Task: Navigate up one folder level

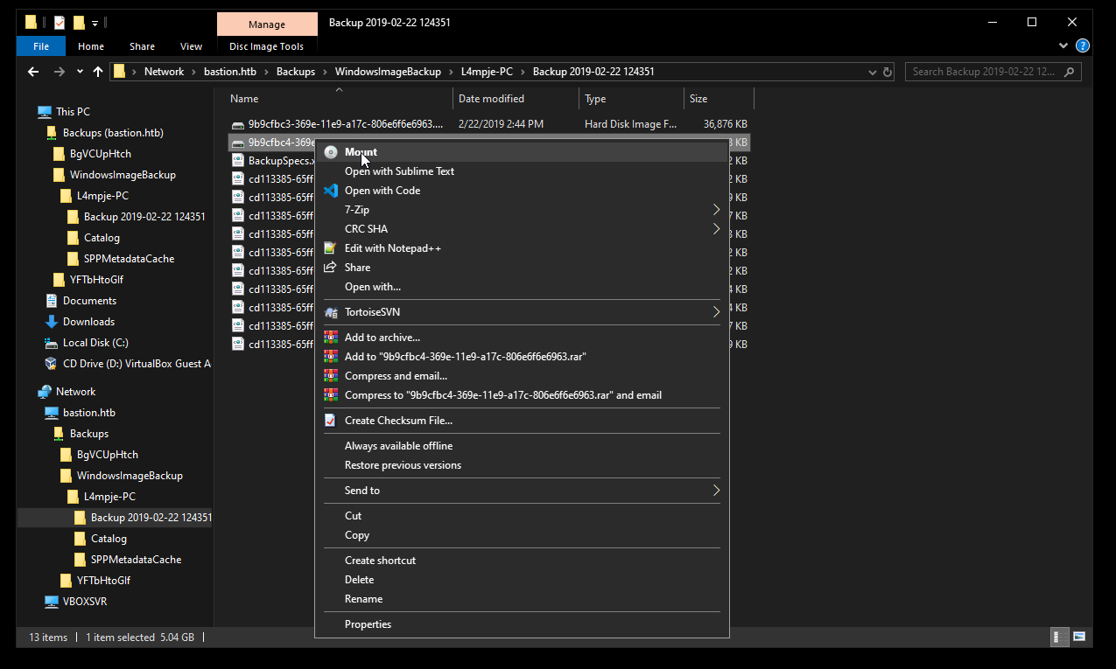Action: coord(98,72)
